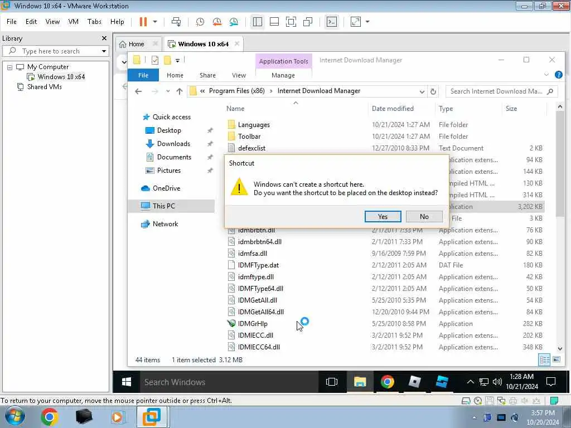Take a snapshot of the virtual machine
This screenshot has height=428, width=571.
click(x=200, y=22)
